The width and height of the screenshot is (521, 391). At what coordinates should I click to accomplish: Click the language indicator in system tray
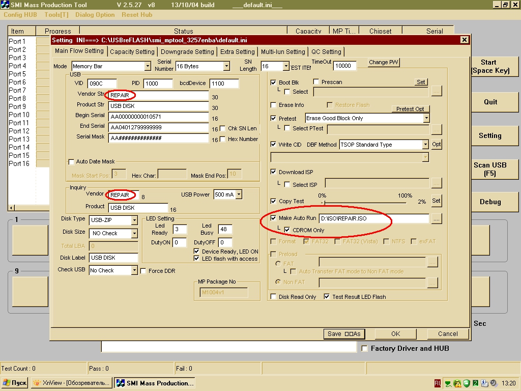click(x=437, y=383)
